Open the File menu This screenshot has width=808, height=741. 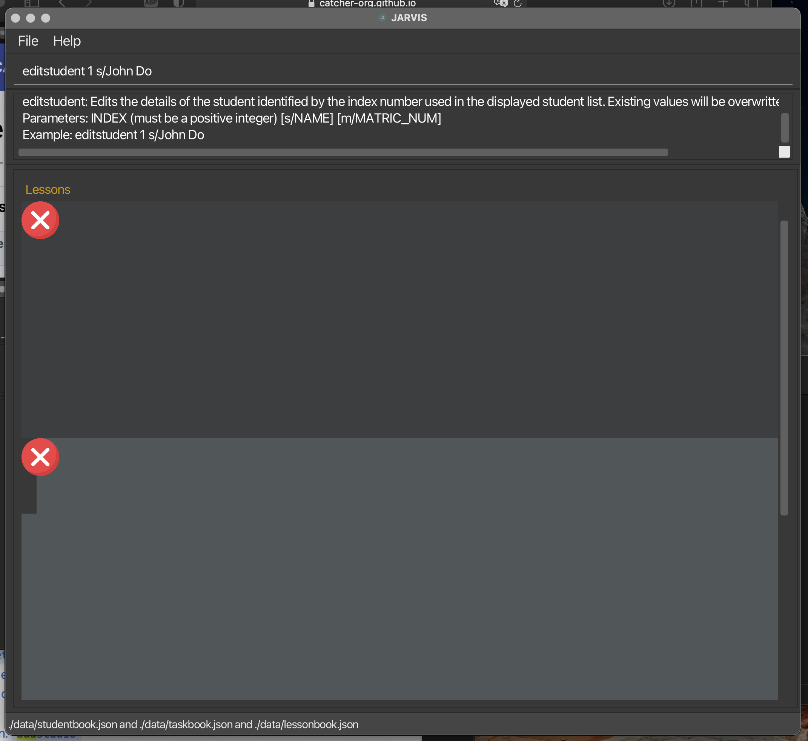click(28, 41)
